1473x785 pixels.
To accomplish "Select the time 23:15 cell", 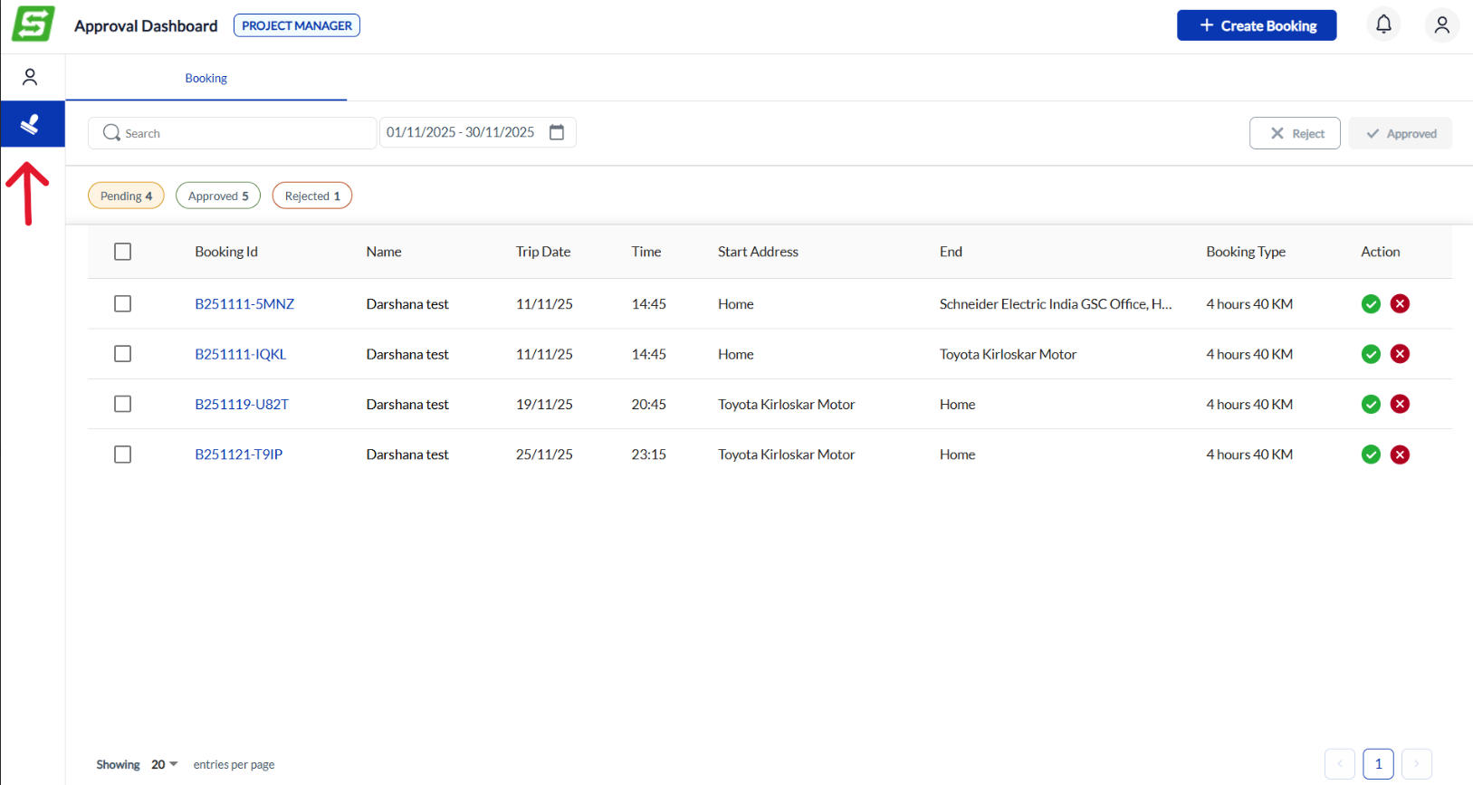I will (x=649, y=455).
